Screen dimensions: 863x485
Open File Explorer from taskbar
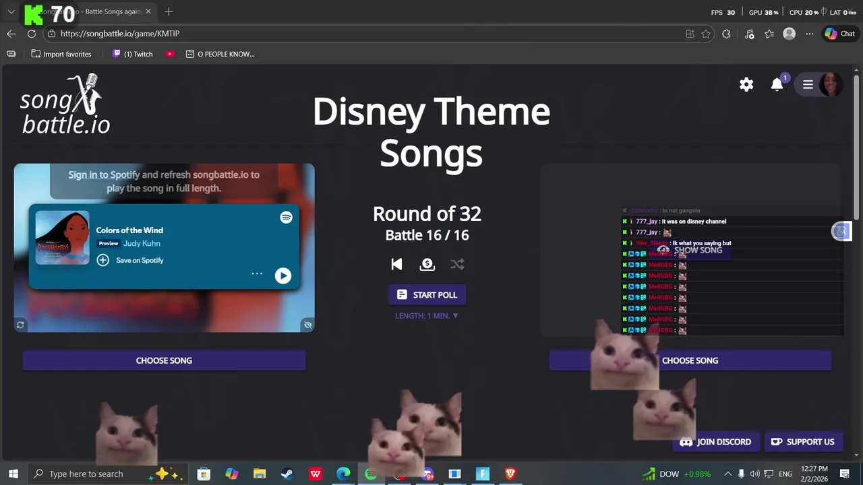[260, 474]
